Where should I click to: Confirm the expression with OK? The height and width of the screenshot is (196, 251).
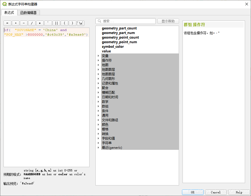(x=193, y=192)
